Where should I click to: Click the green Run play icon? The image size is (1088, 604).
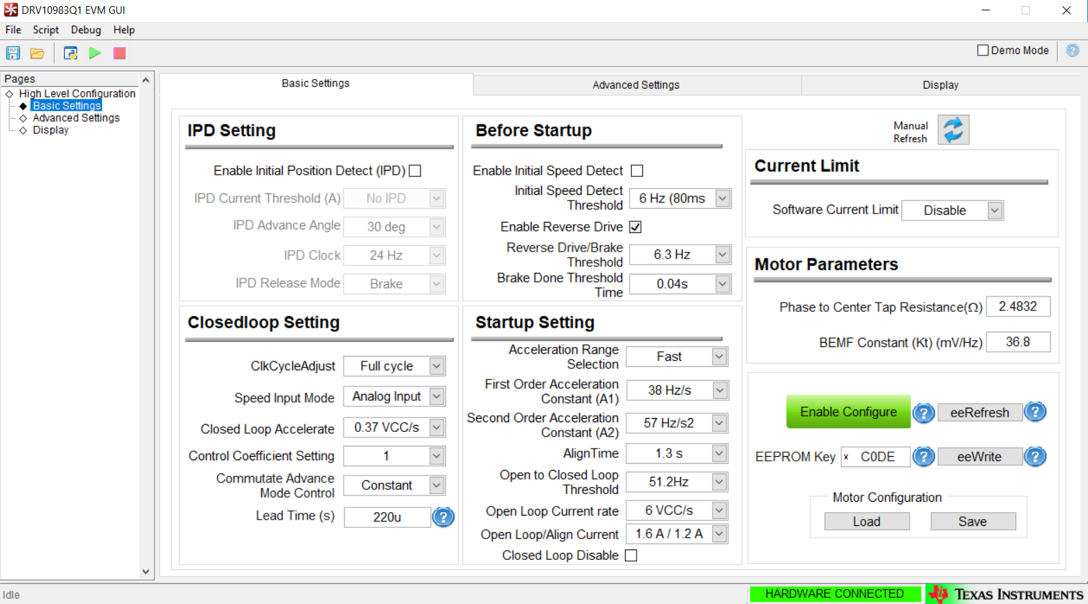[x=95, y=53]
